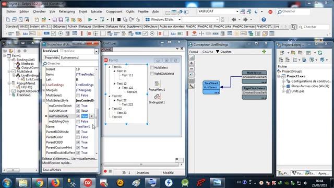The height and width of the screenshot is (188, 334).
Task: Toggle the ParentCtl3D checkbox
Action: click(78, 143)
